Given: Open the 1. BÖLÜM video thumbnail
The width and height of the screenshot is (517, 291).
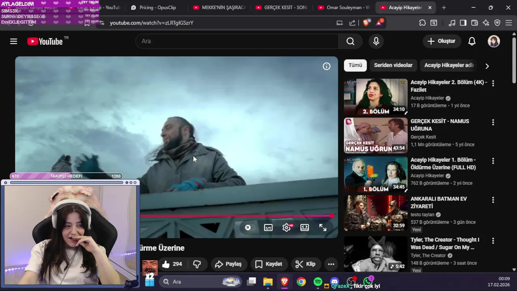Looking at the screenshot, I should coord(376,174).
